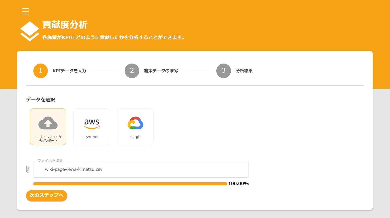This screenshot has width=390, height=218.
Task: Select the Google text label under the cloud logo
Action: coord(135,137)
